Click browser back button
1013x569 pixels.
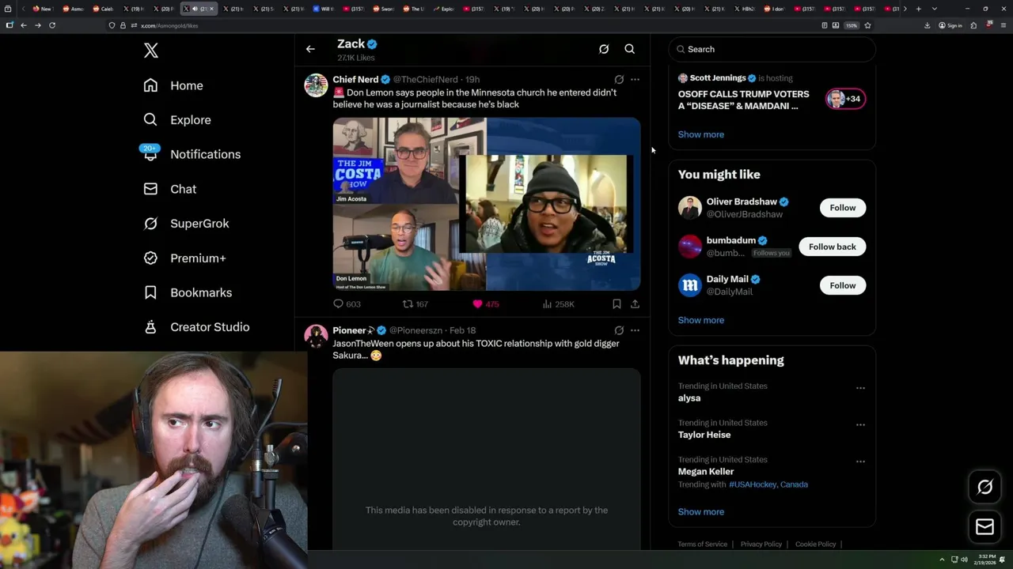[x=23, y=25]
